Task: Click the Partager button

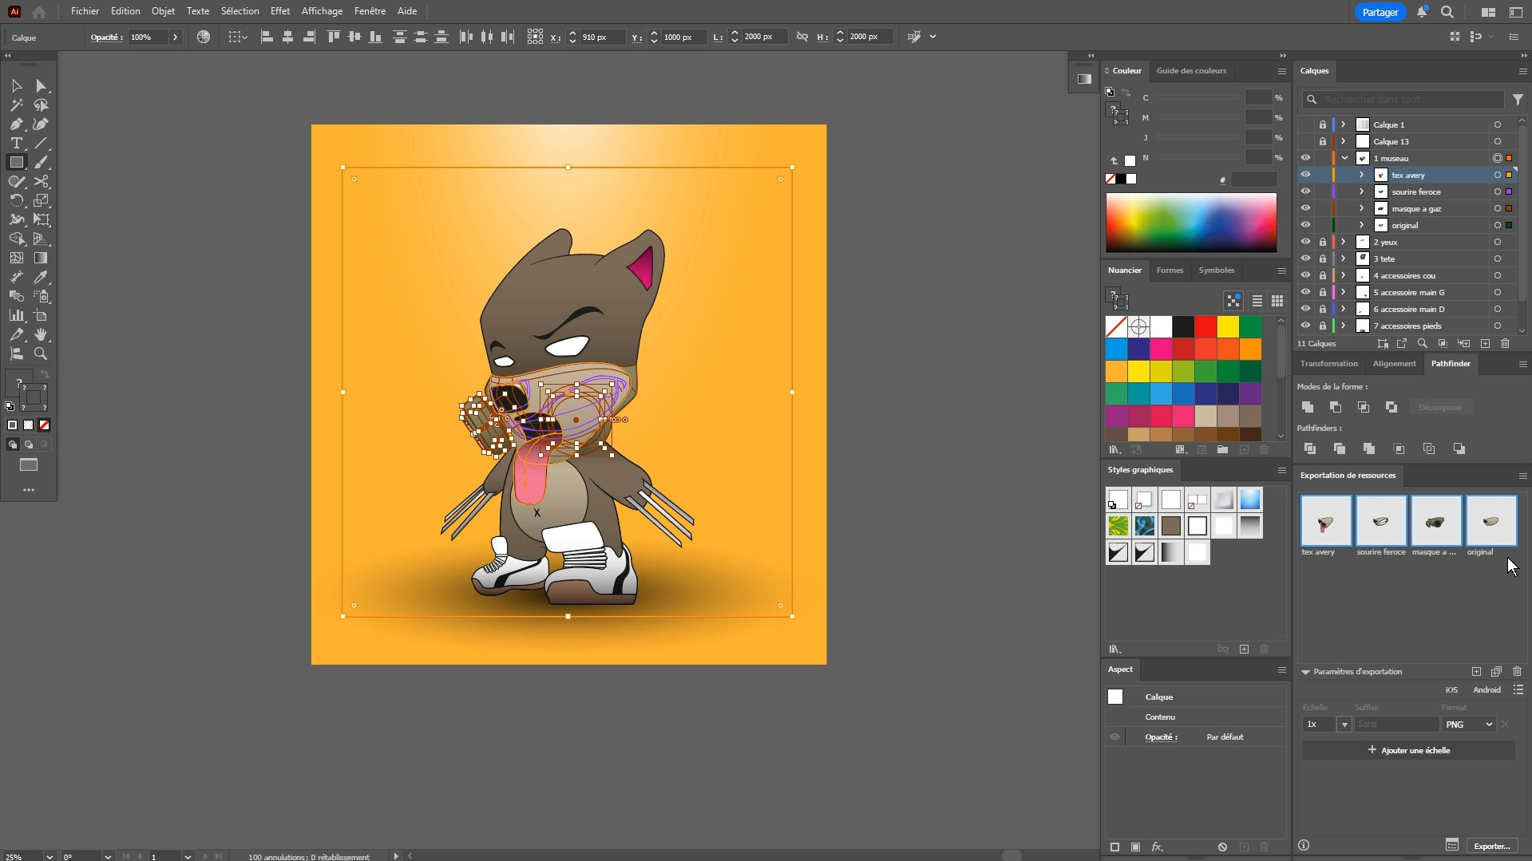Action: (1380, 12)
